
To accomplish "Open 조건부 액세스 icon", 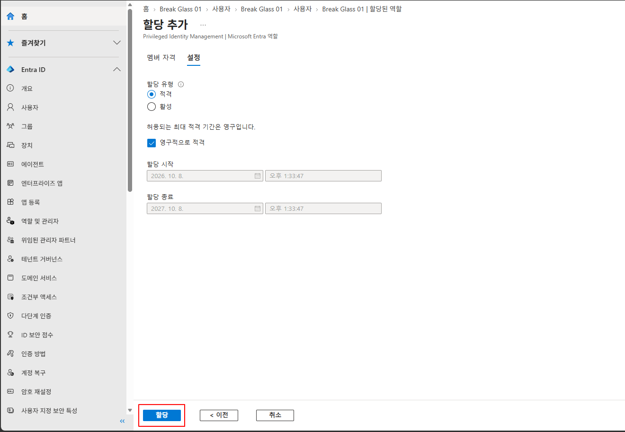I will (10, 297).
